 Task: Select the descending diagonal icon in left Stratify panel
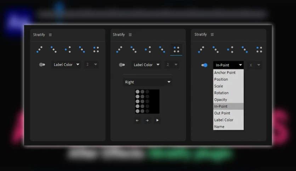coord(53,49)
